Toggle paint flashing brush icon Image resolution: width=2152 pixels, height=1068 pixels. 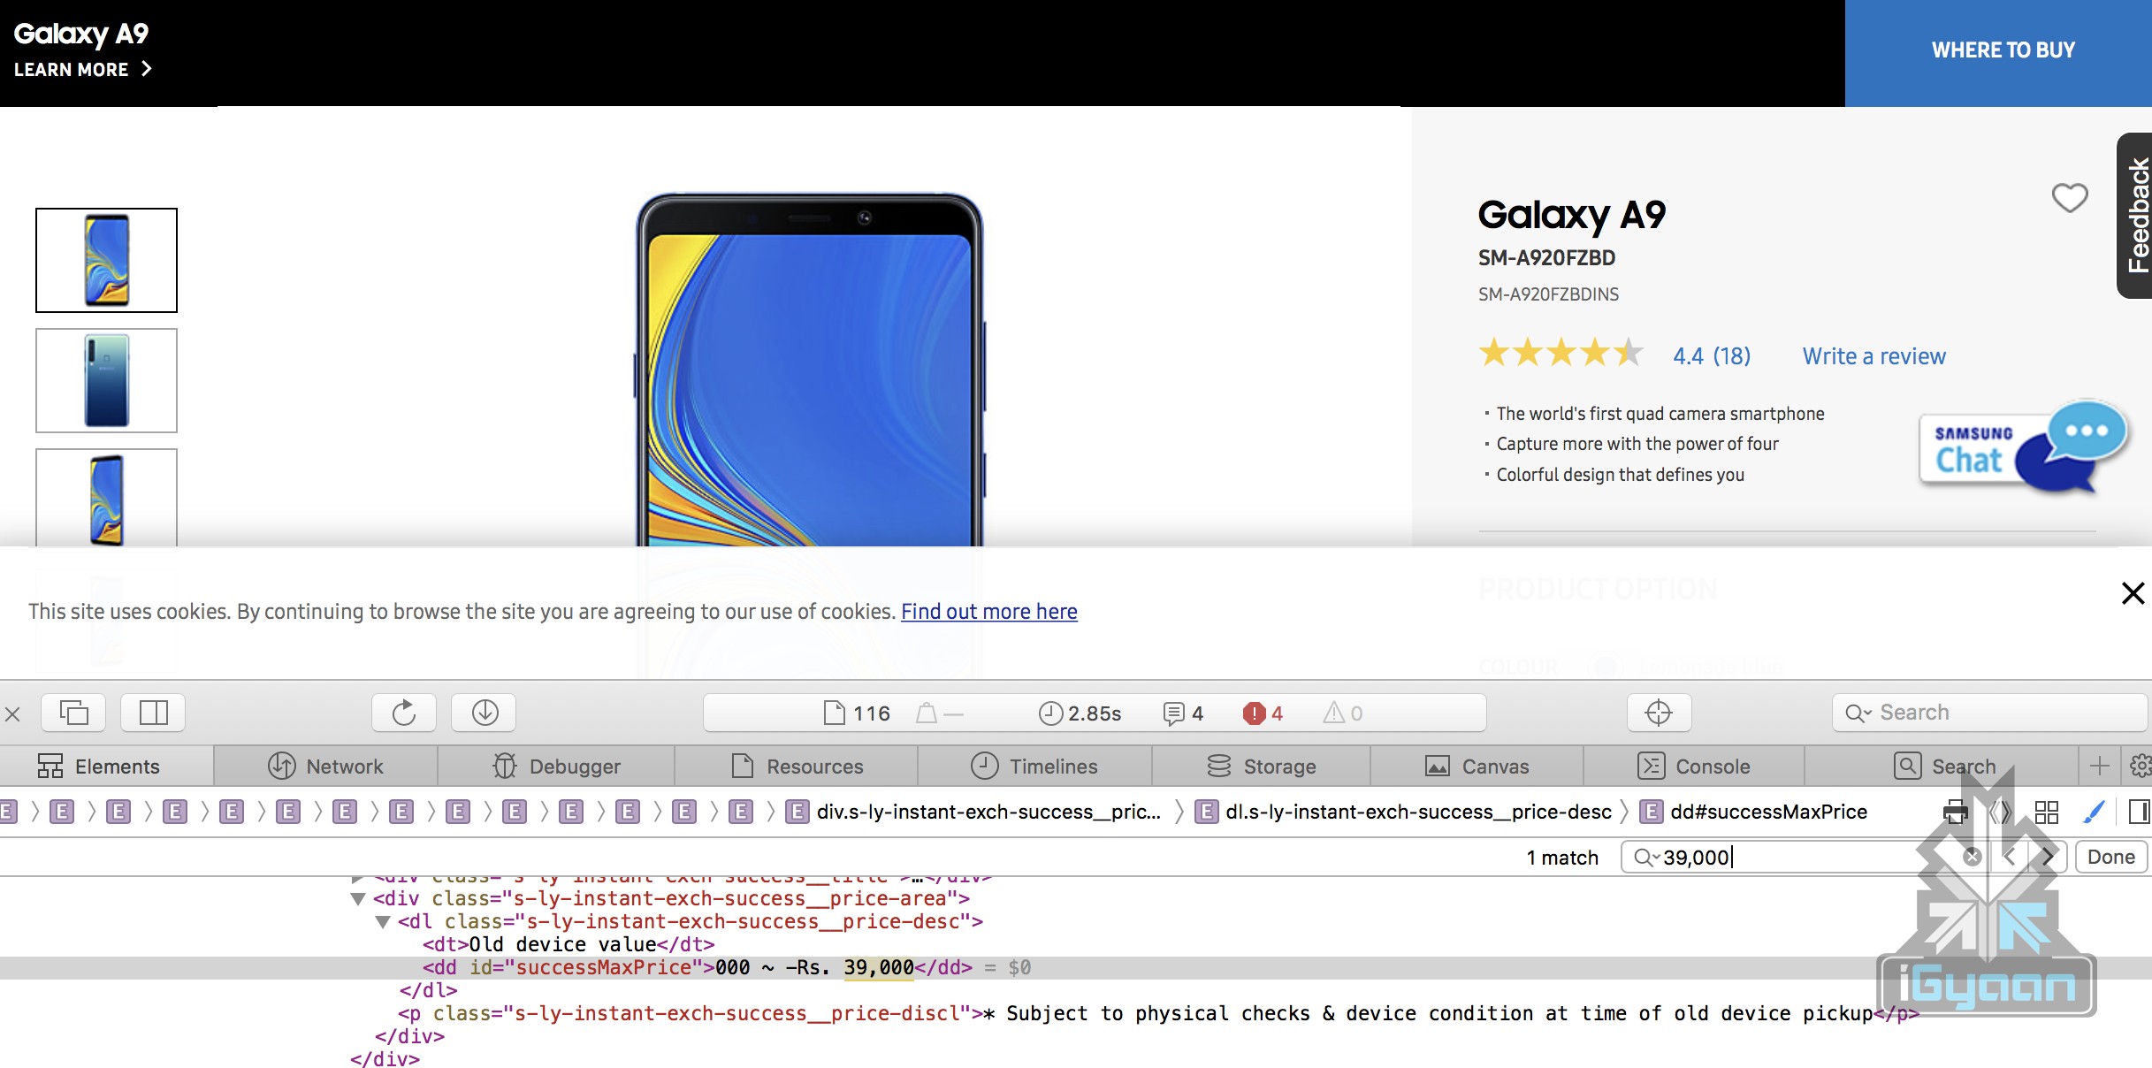pos(2094,812)
